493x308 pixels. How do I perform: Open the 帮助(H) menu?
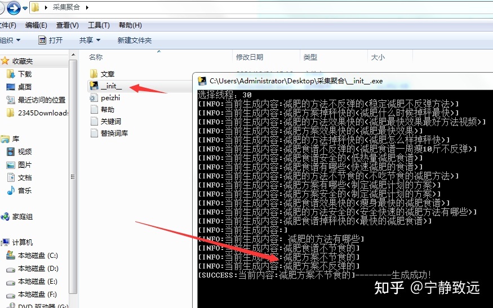click(130, 25)
